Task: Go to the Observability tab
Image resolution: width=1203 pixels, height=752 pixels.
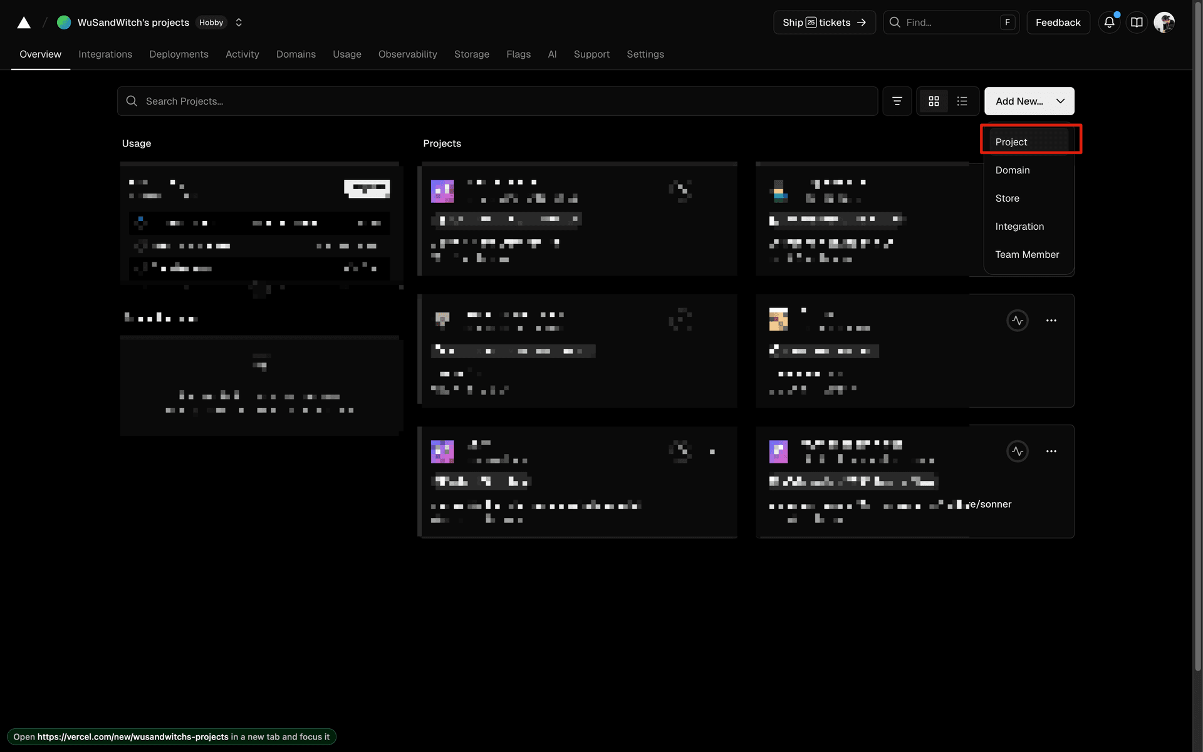Action: (407, 54)
